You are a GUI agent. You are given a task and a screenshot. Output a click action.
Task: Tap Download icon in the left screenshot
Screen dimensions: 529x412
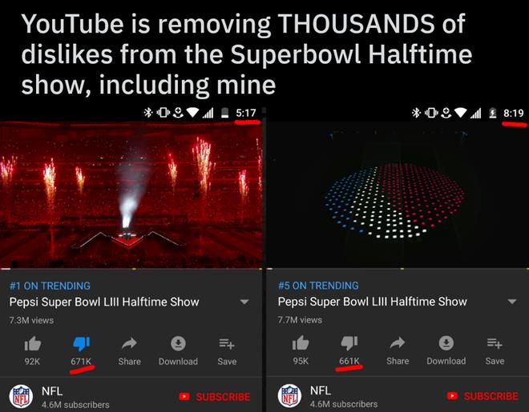click(178, 343)
